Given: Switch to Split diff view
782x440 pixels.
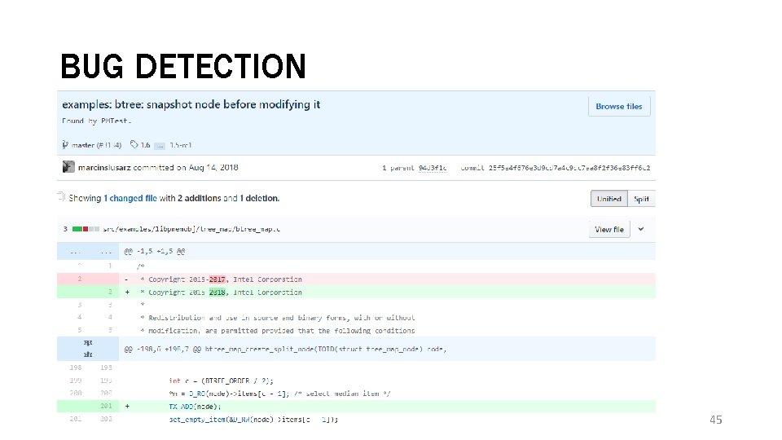Looking at the screenshot, I should tap(641, 199).
